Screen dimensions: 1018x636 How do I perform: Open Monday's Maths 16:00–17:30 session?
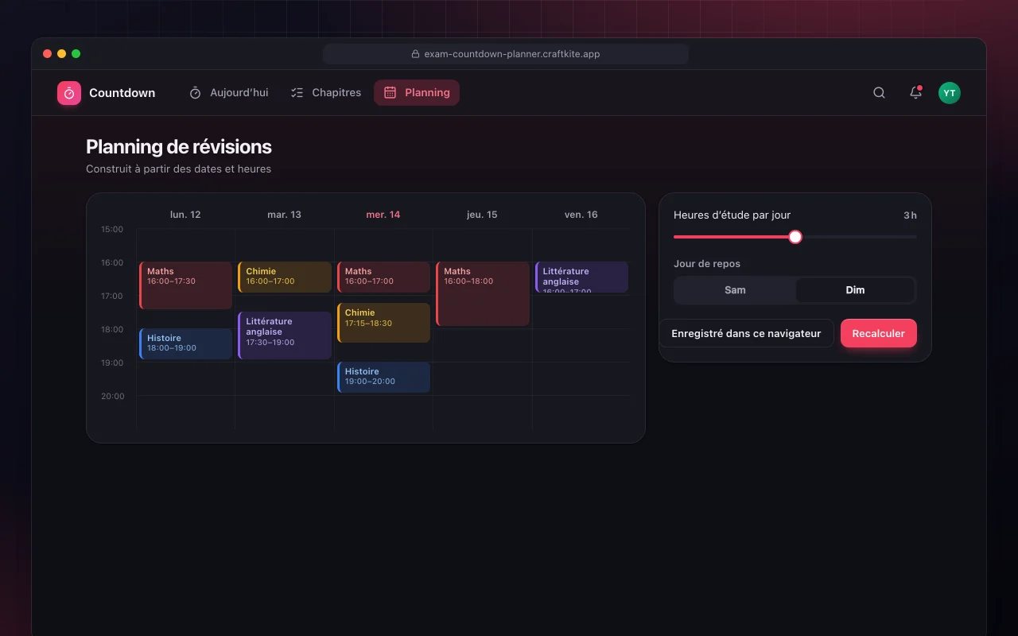pos(186,285)
